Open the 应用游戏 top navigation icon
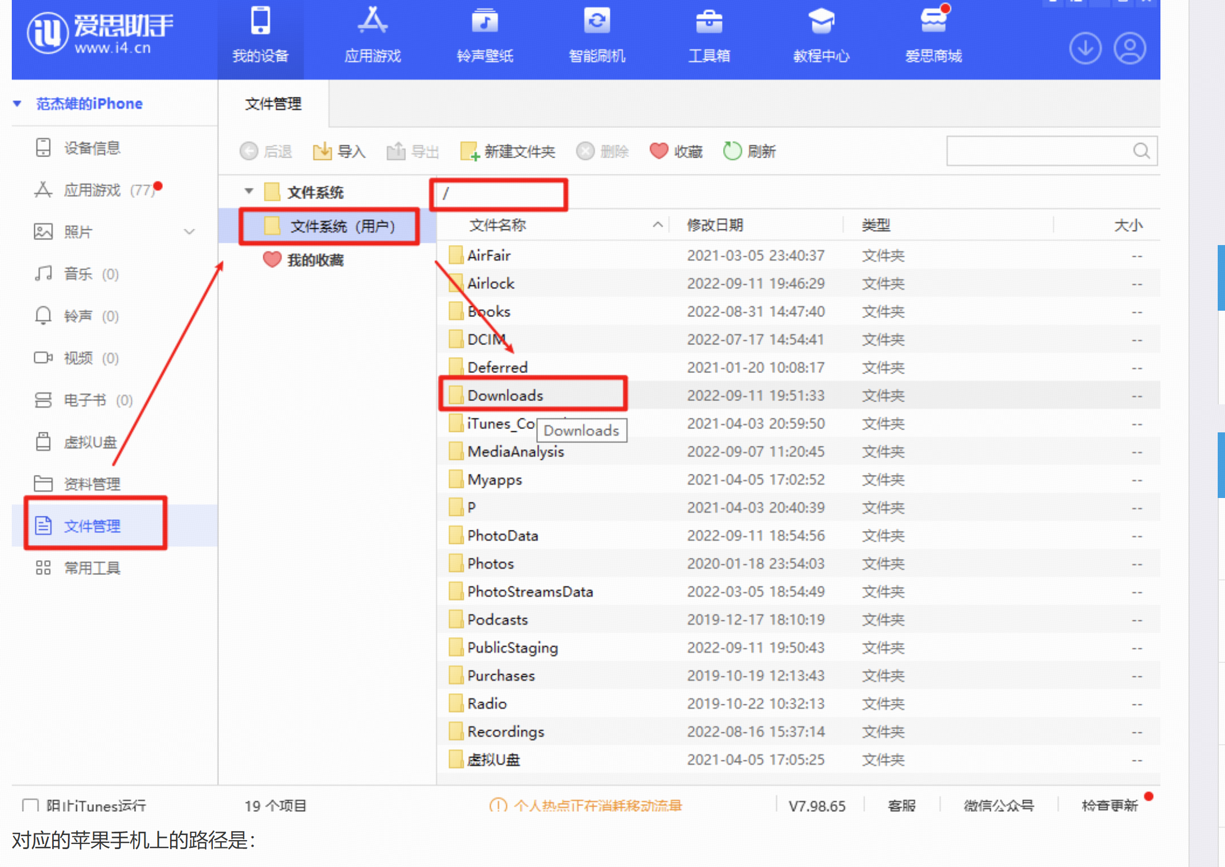The image size is (1225, 867). tap(373, 21)
